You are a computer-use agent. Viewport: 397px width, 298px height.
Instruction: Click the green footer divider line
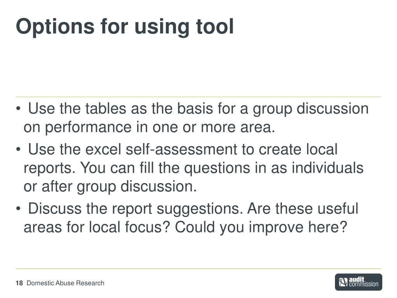[x=198, y=269]
